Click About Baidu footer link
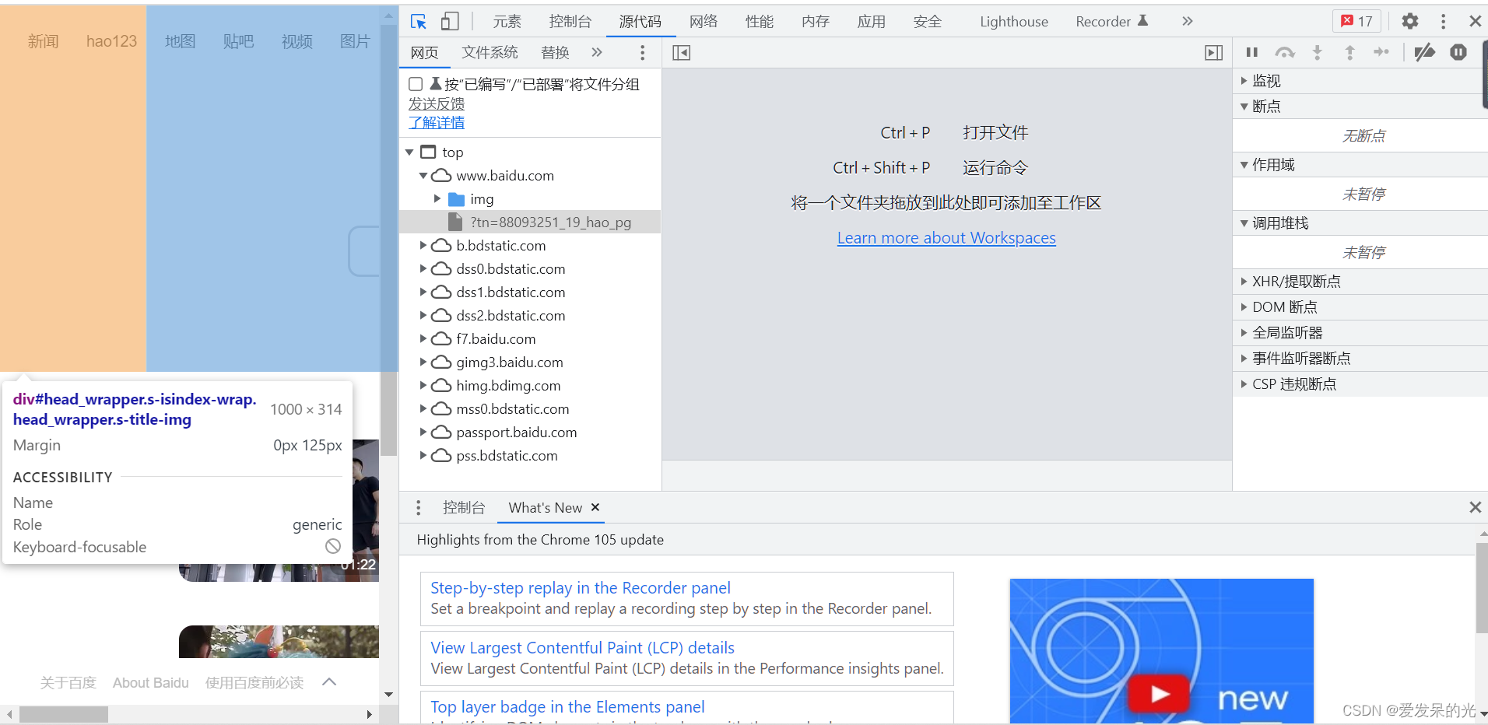 coord(151,683)
